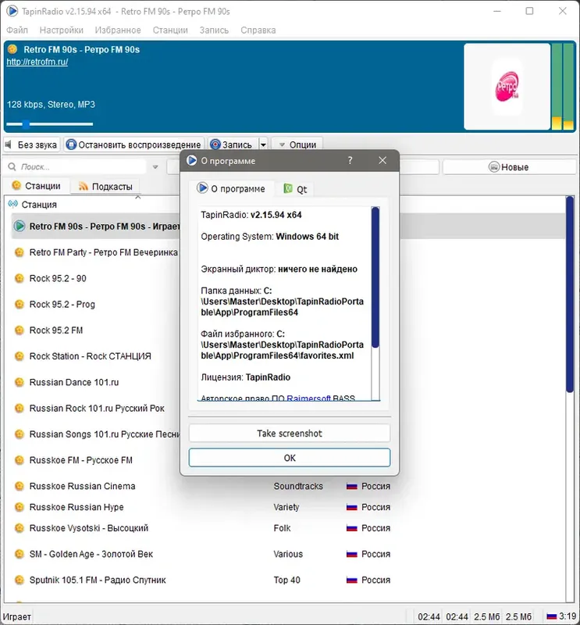This screenshot has height=625, width=580.
Task: Select the Rock 95.2 FM station
Action: [56, 330]
